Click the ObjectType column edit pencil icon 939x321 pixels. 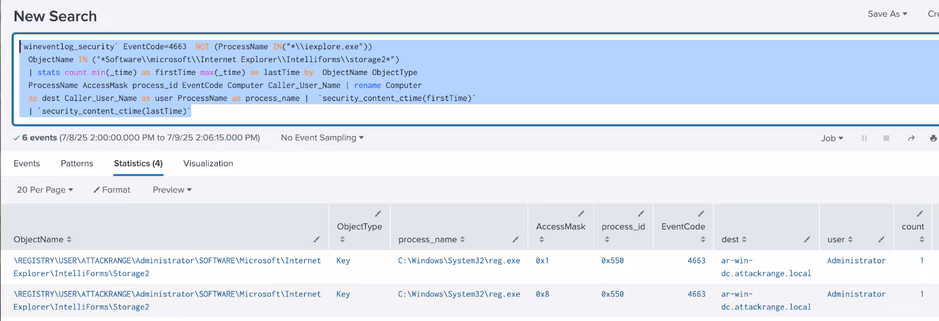(x=378, y=214)
